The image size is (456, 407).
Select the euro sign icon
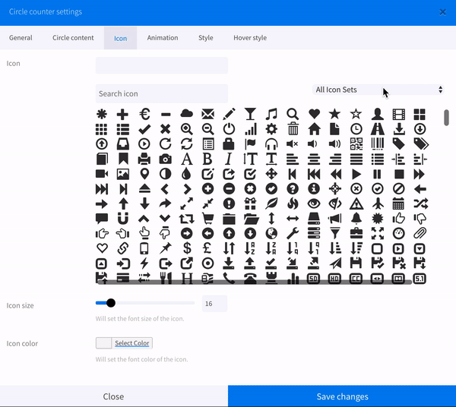tap(144, 114)
